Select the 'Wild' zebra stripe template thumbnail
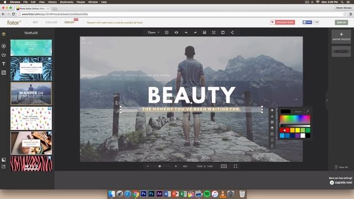The height and width of the screenshot is (199, 354). (31, 163)
